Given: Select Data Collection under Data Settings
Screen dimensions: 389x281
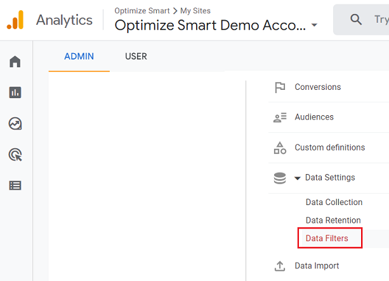Looking at the screenshot, I should click(x=334, y=202).
